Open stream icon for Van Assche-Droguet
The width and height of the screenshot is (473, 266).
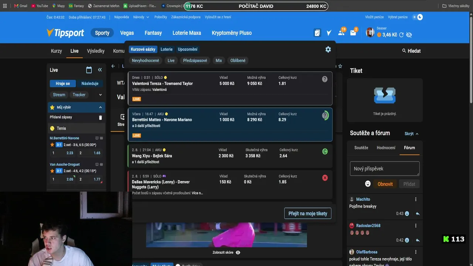[97, 164]
